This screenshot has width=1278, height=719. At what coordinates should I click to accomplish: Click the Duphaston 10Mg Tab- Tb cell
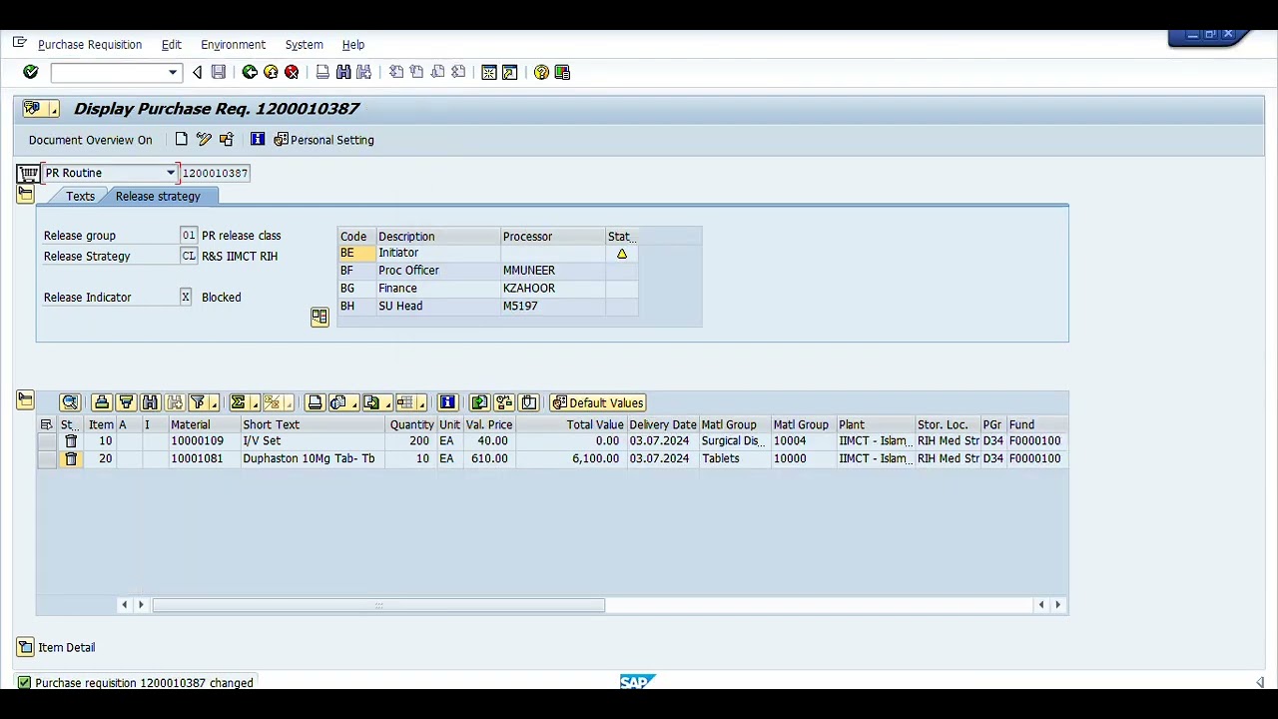pos(313,458)
